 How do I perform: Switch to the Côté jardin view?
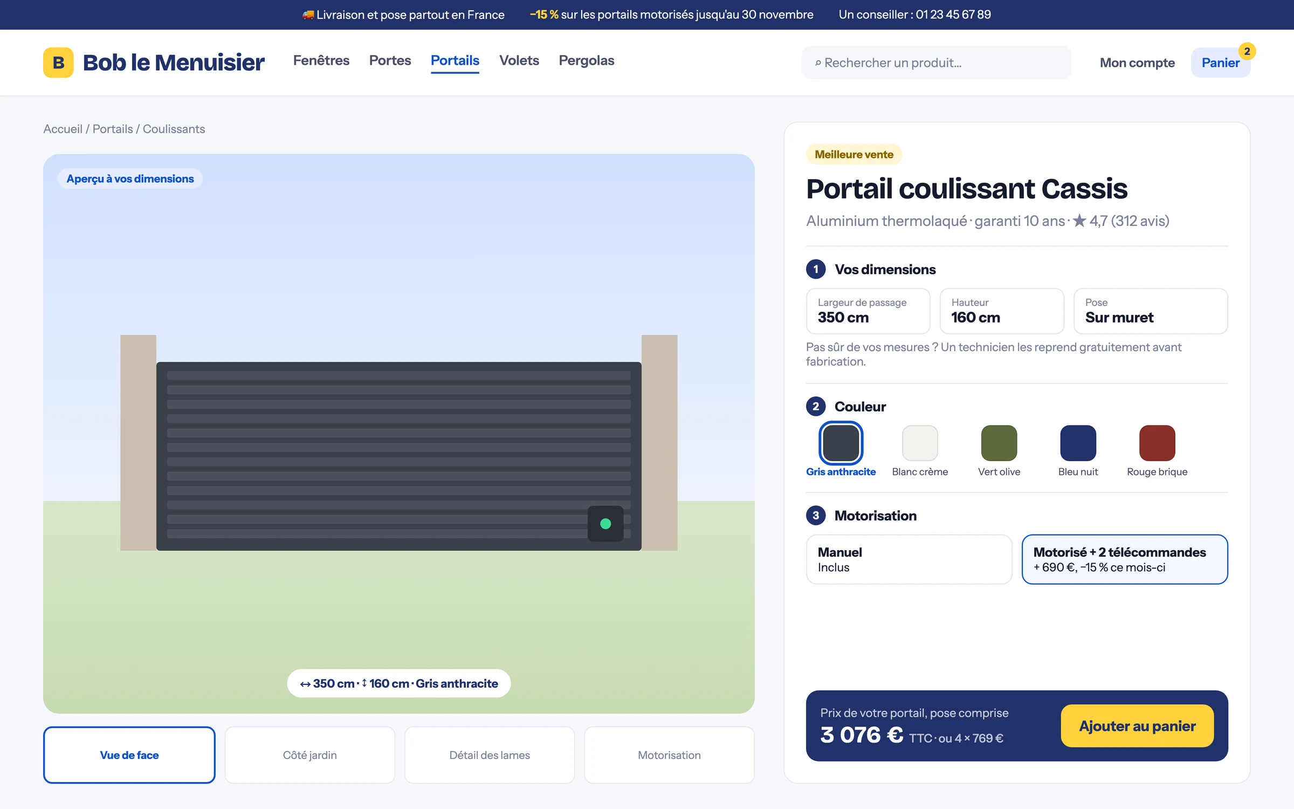[310, 755]
